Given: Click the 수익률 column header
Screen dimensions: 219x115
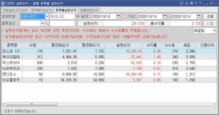Looking at the screenshot, I should coord(152,45).
